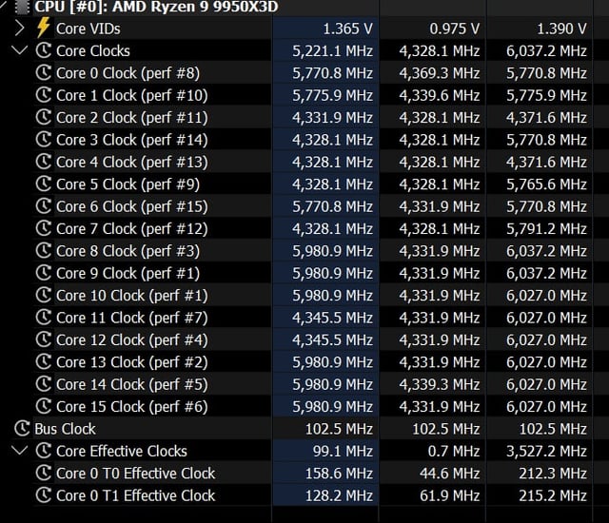Click Core 14 Clock minimum 4,339.3 MHz

tap(440, 384)
